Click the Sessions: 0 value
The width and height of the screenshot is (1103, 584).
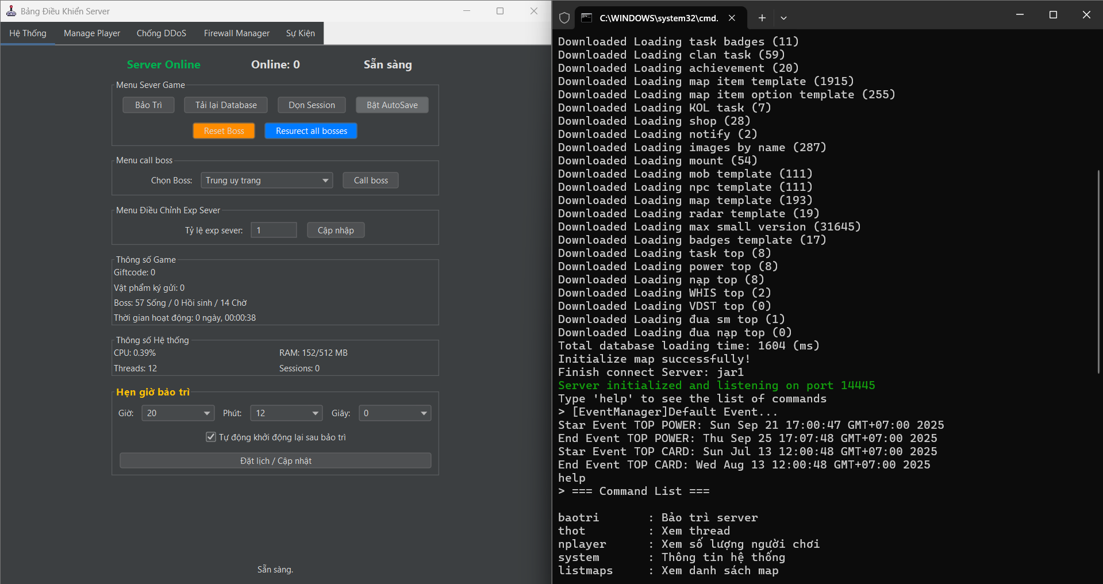[x=299, y=368]
